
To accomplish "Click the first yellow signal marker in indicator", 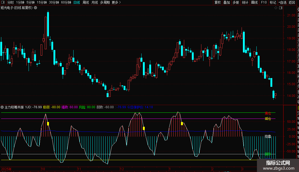I will pos(48,124).
